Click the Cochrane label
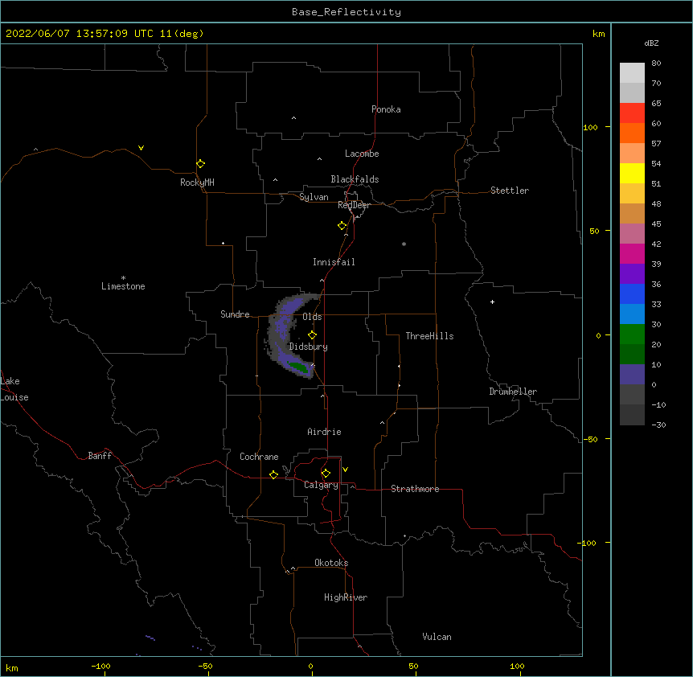The width and height of the screenshot is (693, 677). point(259,457)
